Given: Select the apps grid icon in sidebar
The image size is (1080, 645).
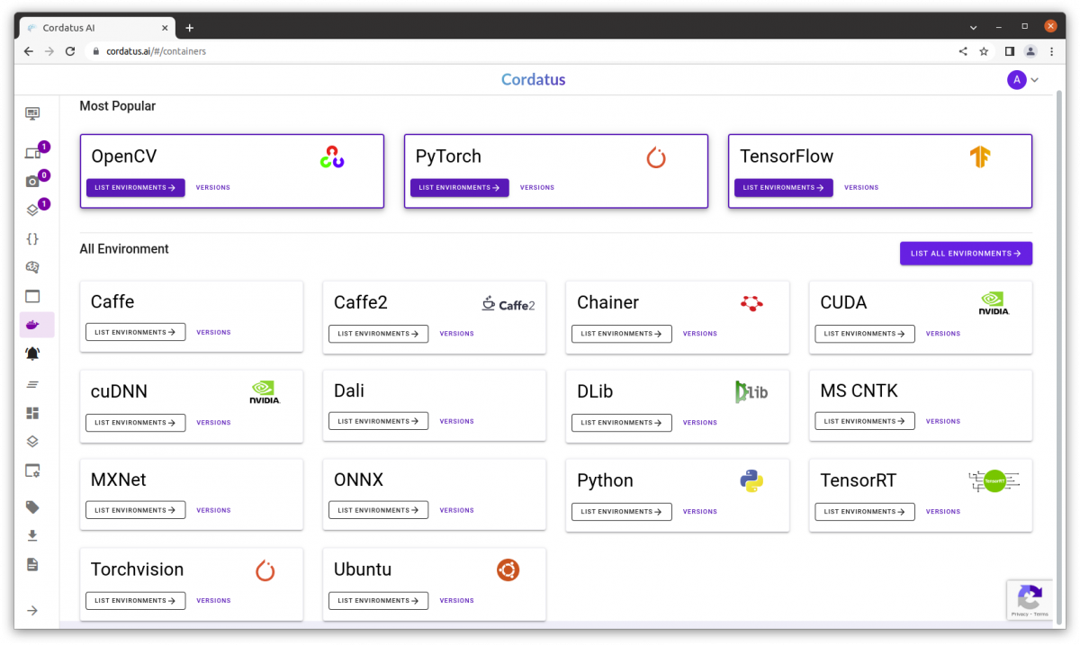Looking at the screenshot, I should [32, 412].
